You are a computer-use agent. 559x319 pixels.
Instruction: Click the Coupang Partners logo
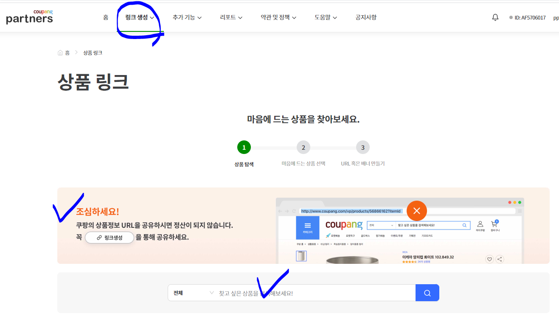[29, 17]
